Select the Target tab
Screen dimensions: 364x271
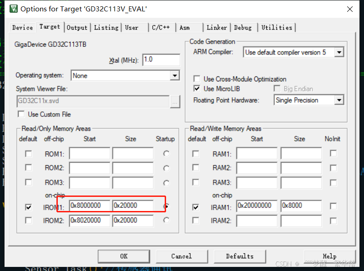[x=50, y=27]
